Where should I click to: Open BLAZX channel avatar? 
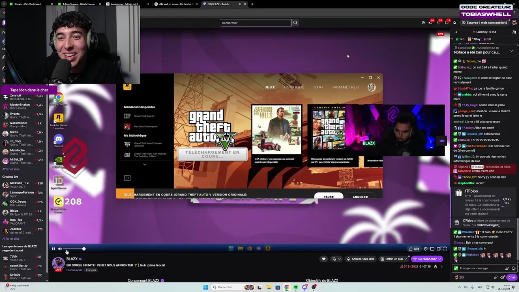pyautogui.click(x=58, y=264)
